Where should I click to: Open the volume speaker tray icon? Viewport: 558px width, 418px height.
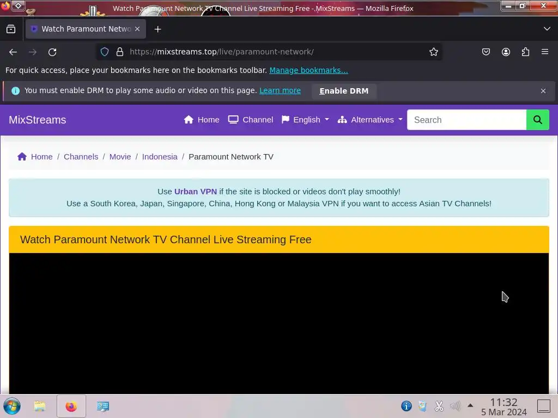[455, 406]
